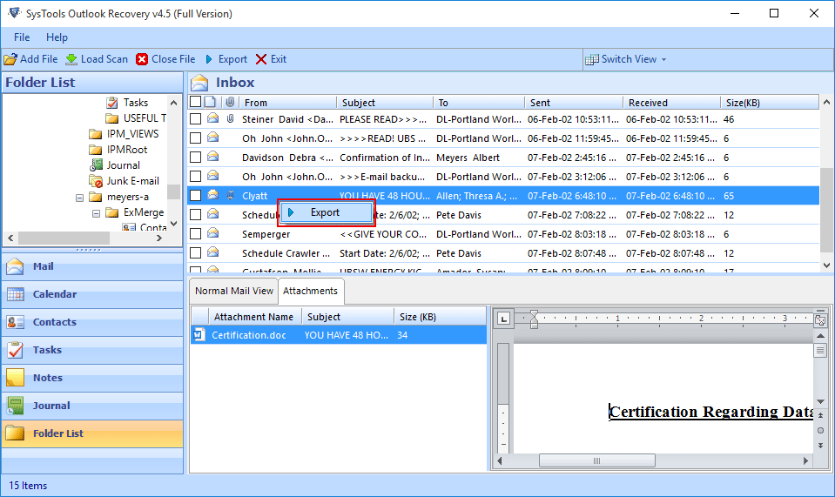Check the 8:07:48 Schedule Crawler checkbox

click(195, 252)
